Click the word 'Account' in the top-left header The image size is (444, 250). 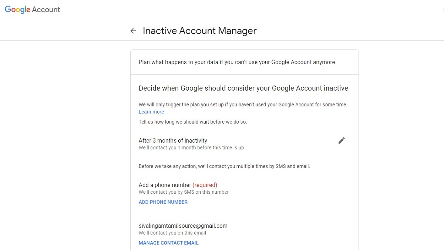coord(46,10)
